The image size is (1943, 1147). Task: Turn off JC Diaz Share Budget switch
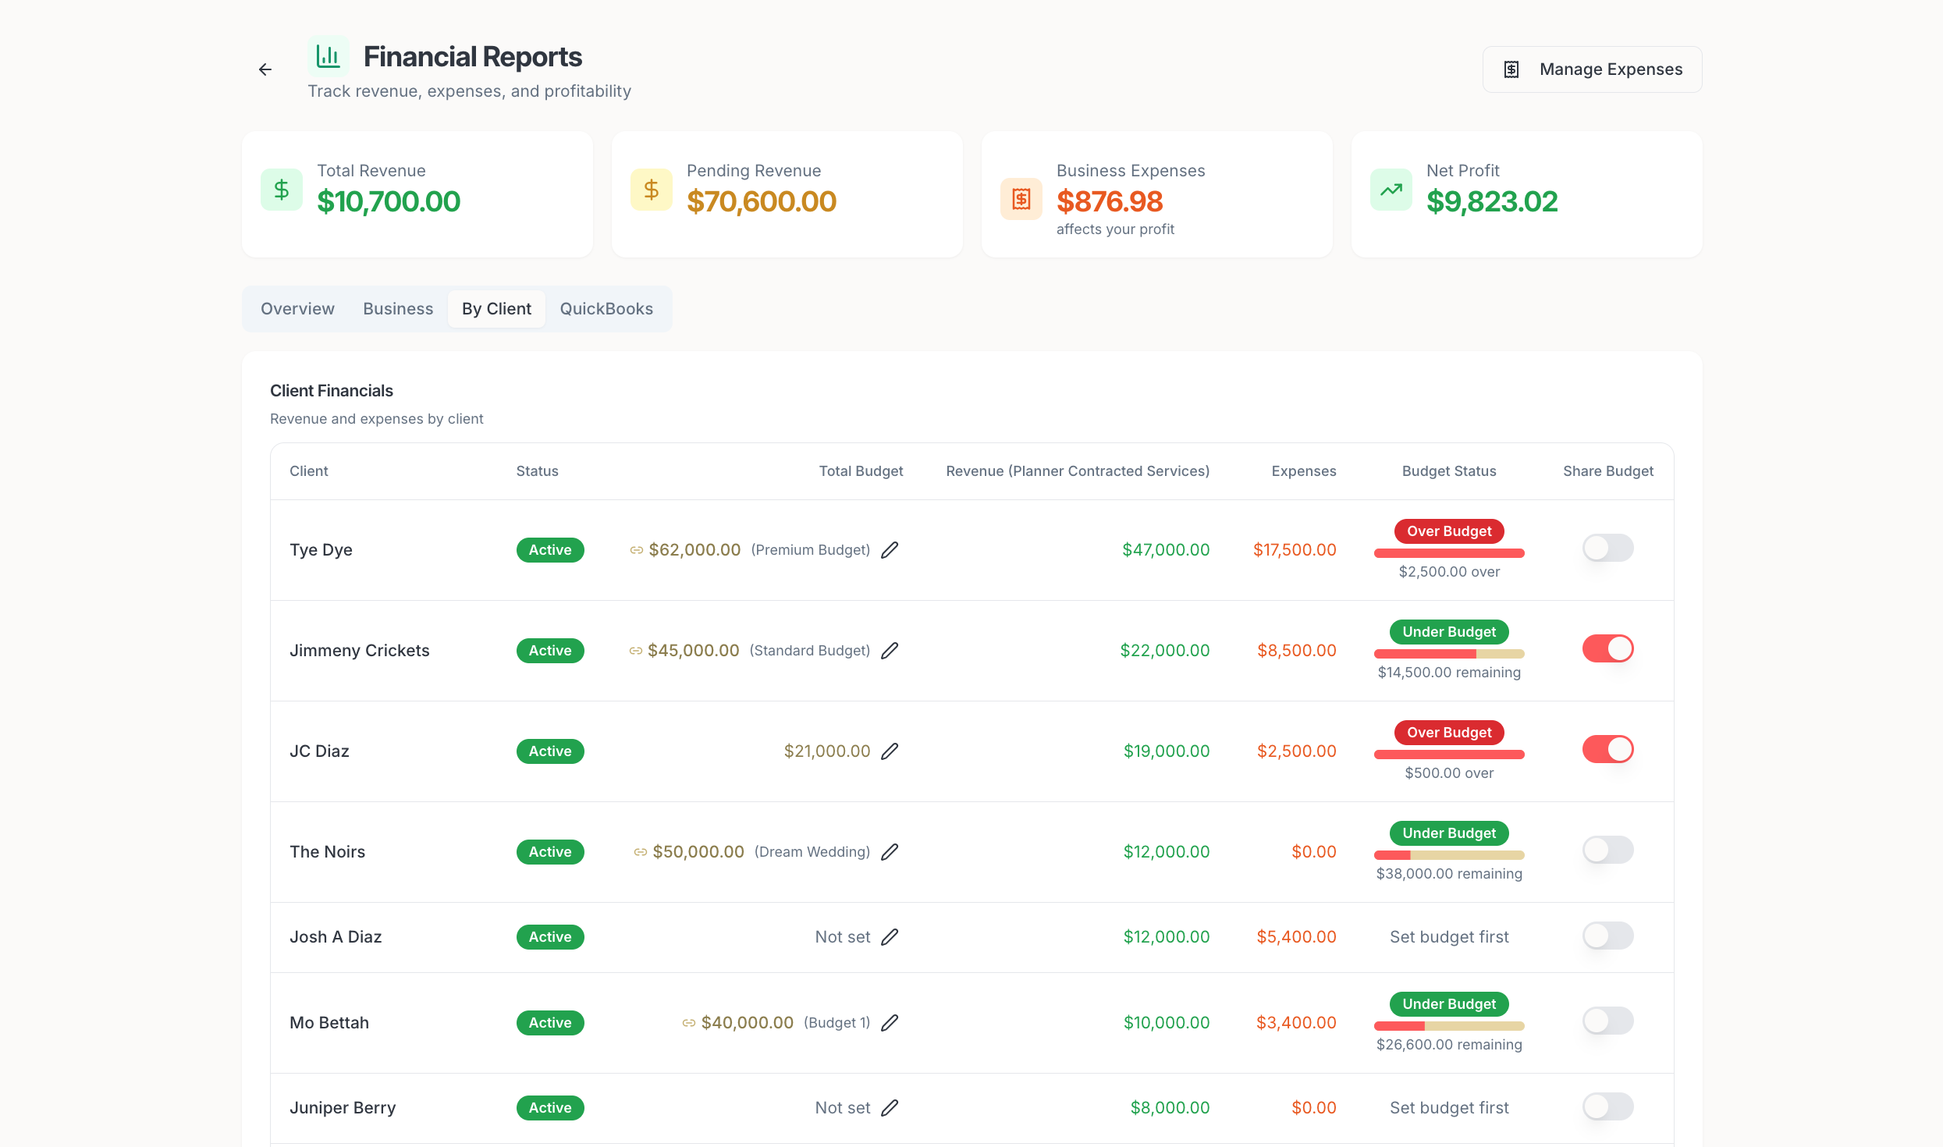1607,749
